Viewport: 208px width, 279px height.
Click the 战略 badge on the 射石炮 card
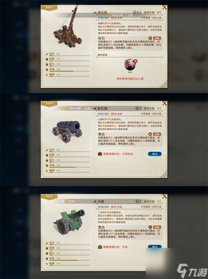pyautogui.click(x=157, y=134)
